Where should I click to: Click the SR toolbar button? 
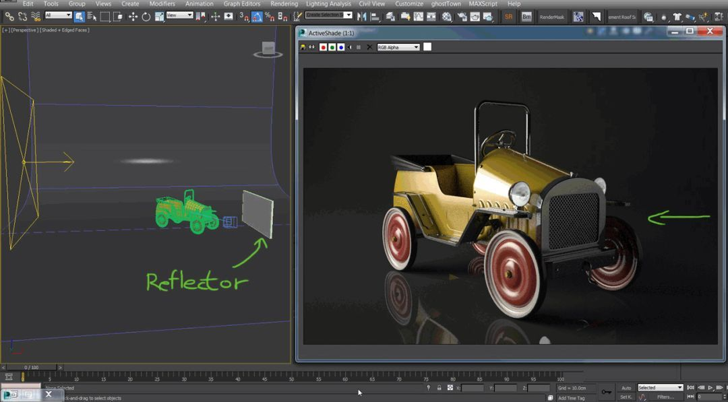(508, 17)
